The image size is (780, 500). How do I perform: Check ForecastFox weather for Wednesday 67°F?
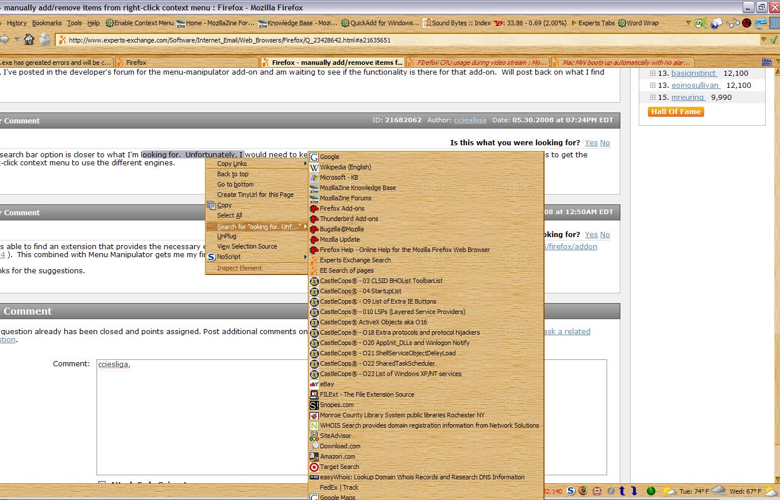point(745,491)
